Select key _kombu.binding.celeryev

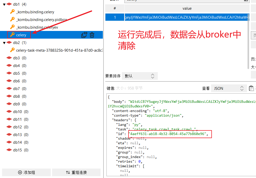37,27
